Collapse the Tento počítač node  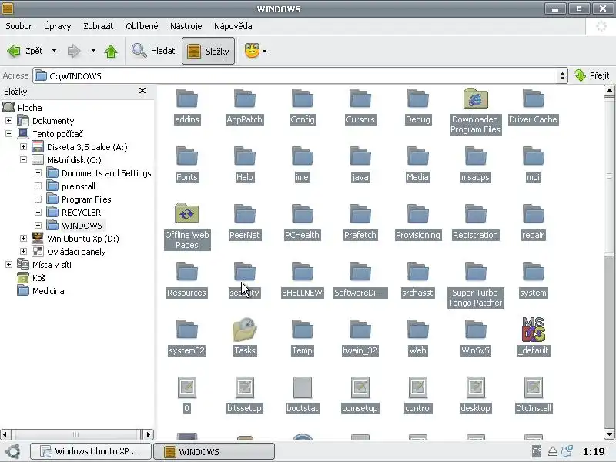click(8, 133)
